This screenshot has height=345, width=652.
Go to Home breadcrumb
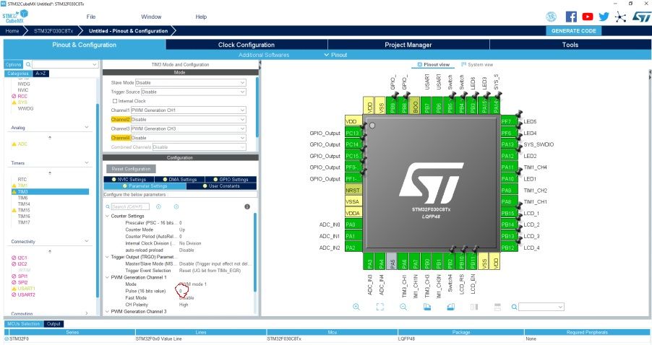point(12,31)
